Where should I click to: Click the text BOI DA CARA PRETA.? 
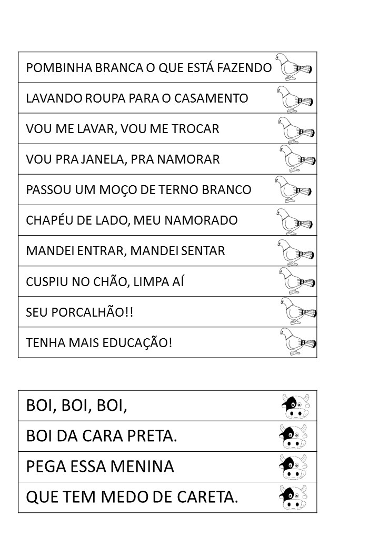click(101, 437)
